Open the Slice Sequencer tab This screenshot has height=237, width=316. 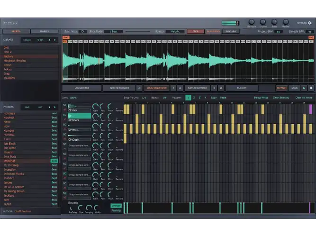[119, 88]
